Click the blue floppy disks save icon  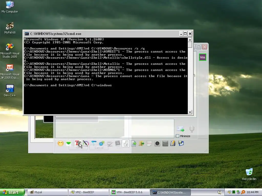point(181,143)
